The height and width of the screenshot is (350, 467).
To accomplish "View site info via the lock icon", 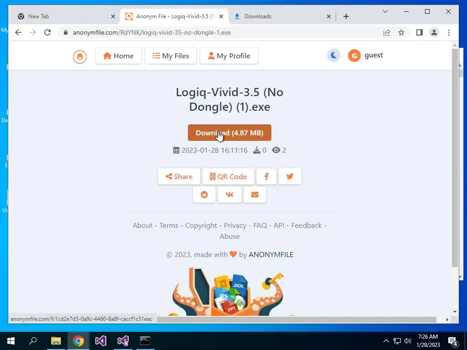I will coord(66,32).
